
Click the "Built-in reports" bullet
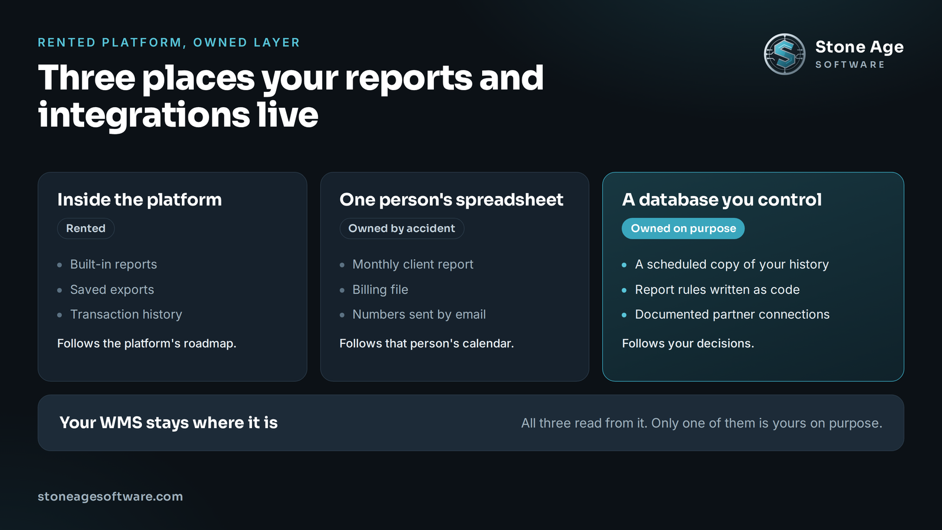click(114, 264)
